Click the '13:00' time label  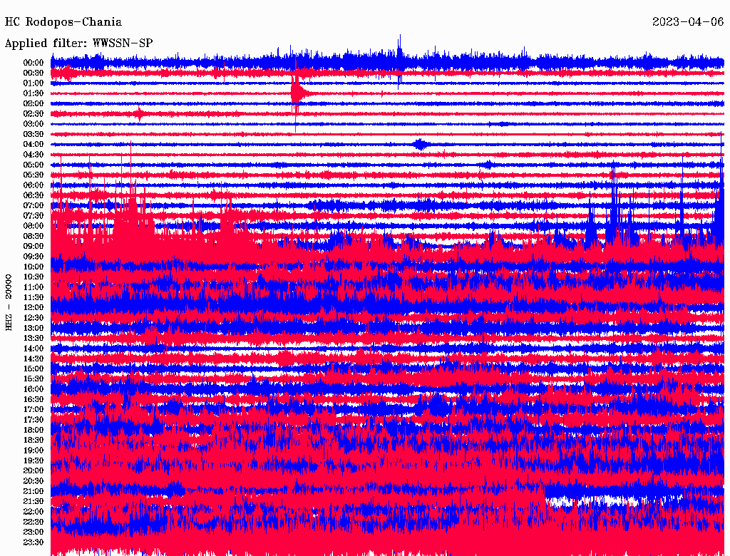pyautogui.click(x=34, y=329)
